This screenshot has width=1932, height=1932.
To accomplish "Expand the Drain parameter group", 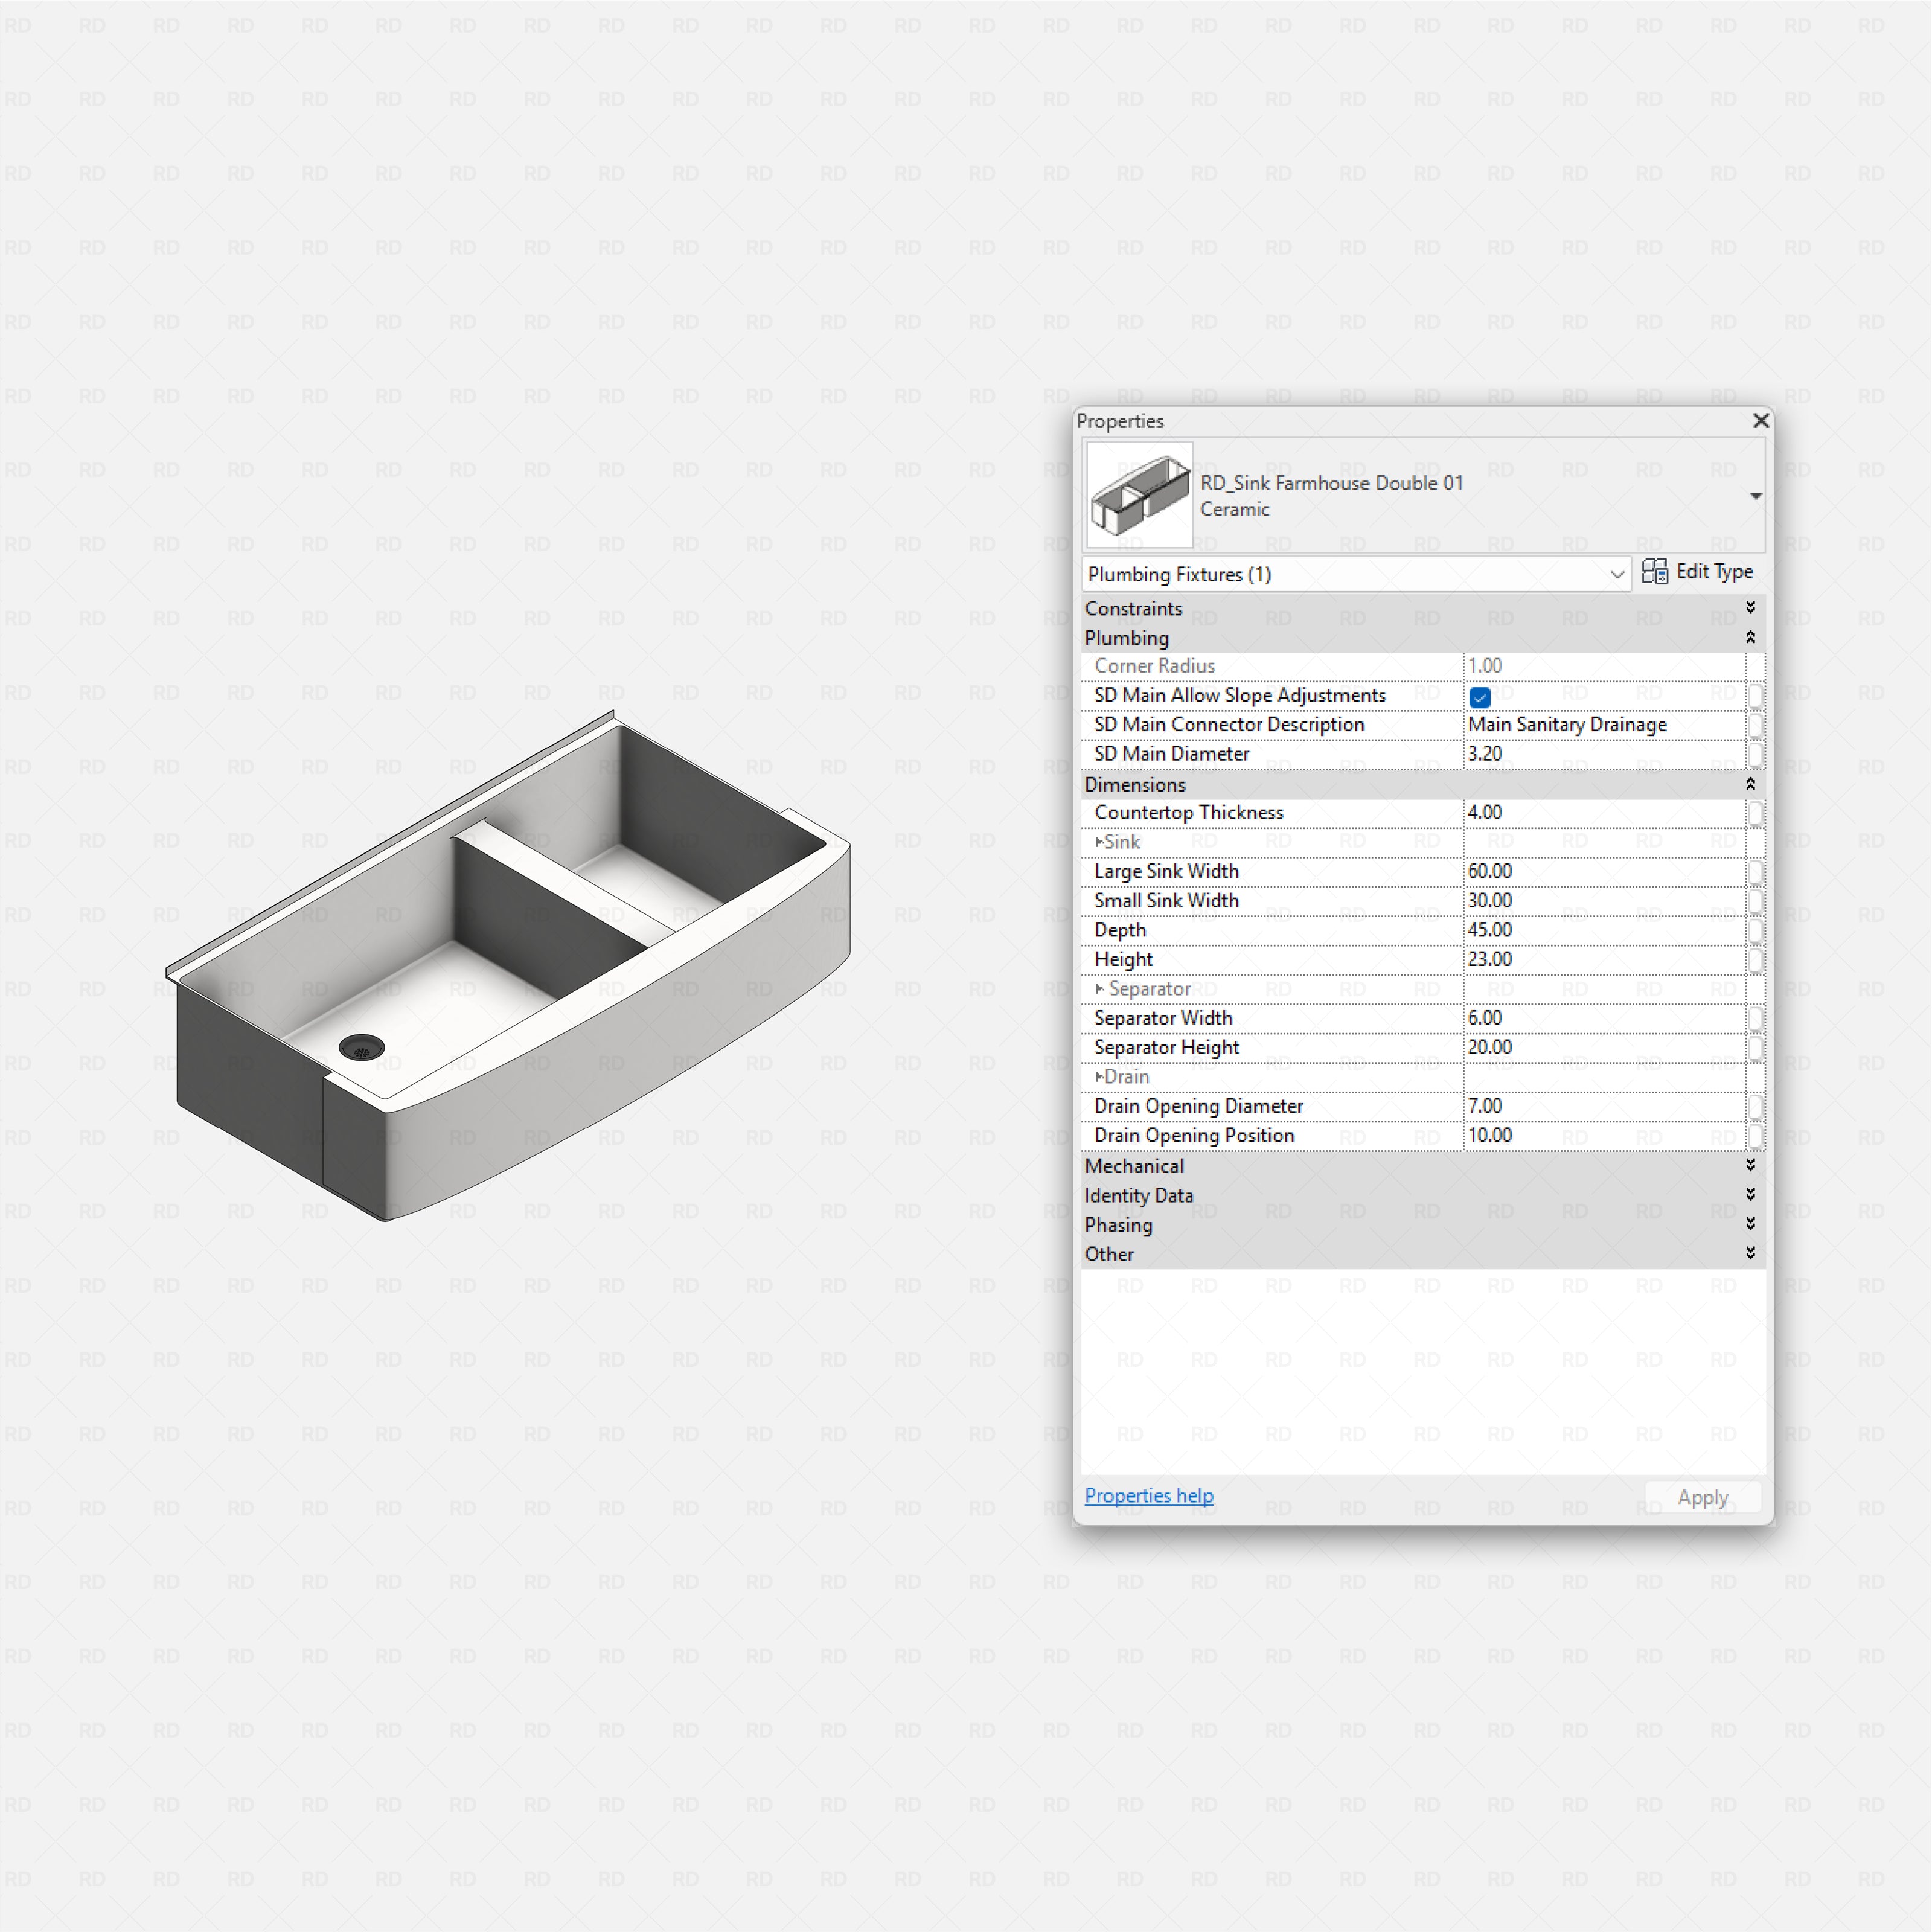I will pyautogui.click(x=1098, y=1076).
